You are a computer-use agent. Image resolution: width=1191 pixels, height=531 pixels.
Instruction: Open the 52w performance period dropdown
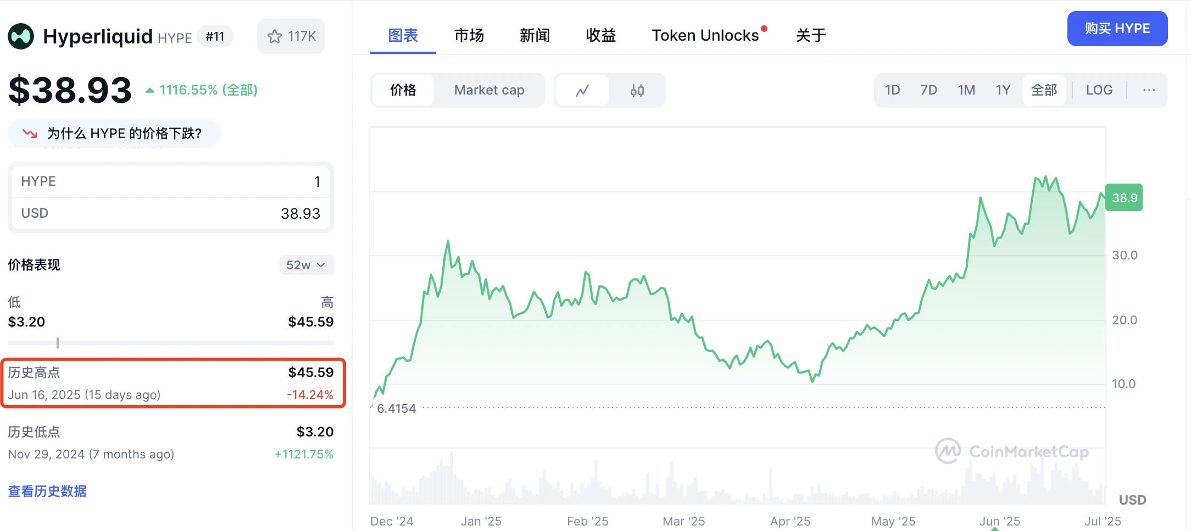306,265
